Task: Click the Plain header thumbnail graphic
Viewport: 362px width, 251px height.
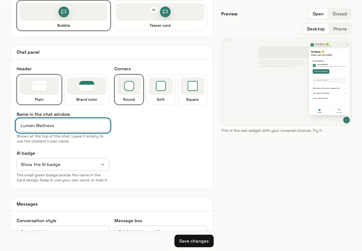Action: (x=39, y=86)
